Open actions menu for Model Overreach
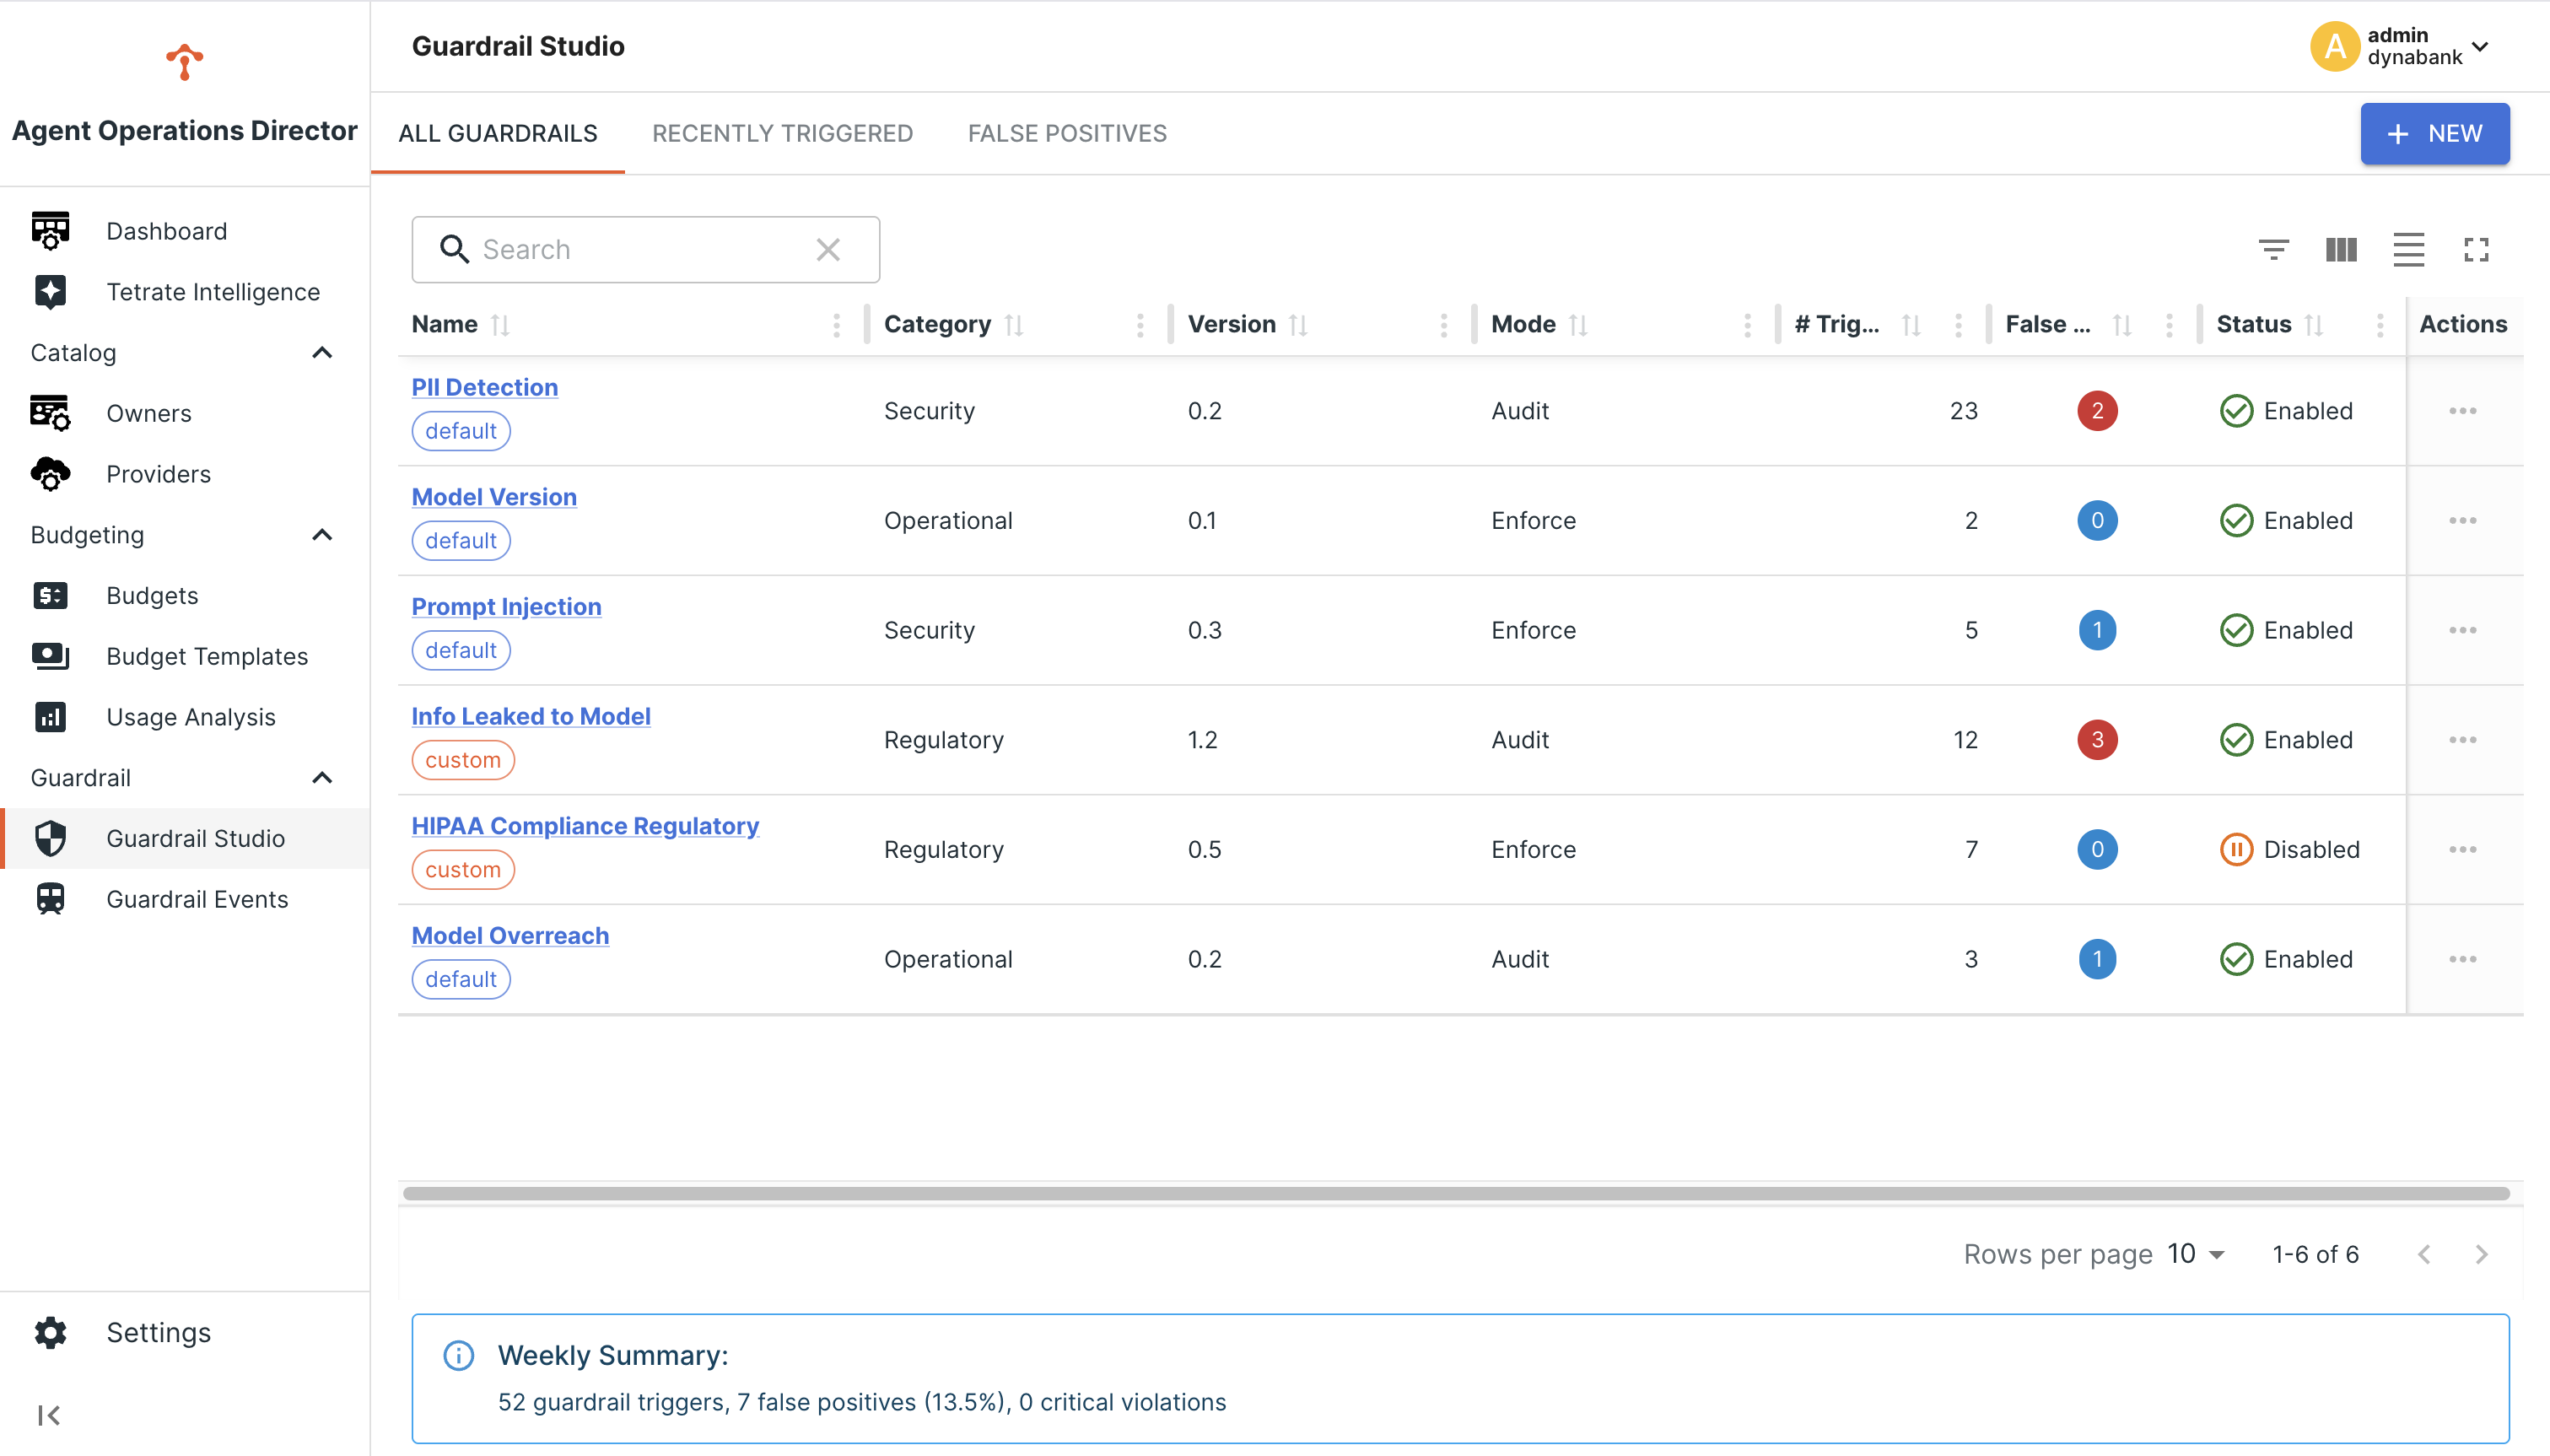Screen dimensions: 2550x1456 2462,959
